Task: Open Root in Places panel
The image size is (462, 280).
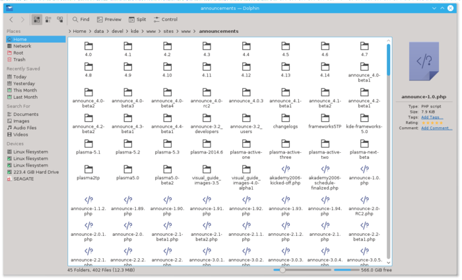Action: pos(36,53)
